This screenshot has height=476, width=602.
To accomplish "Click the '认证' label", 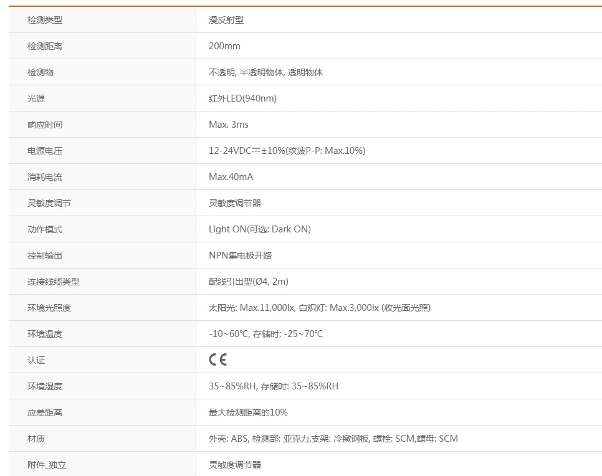I will pos(36,360).
